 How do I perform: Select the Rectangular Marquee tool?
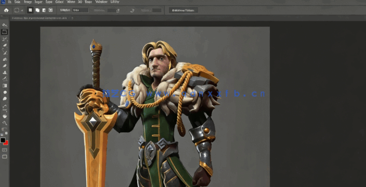4,32
